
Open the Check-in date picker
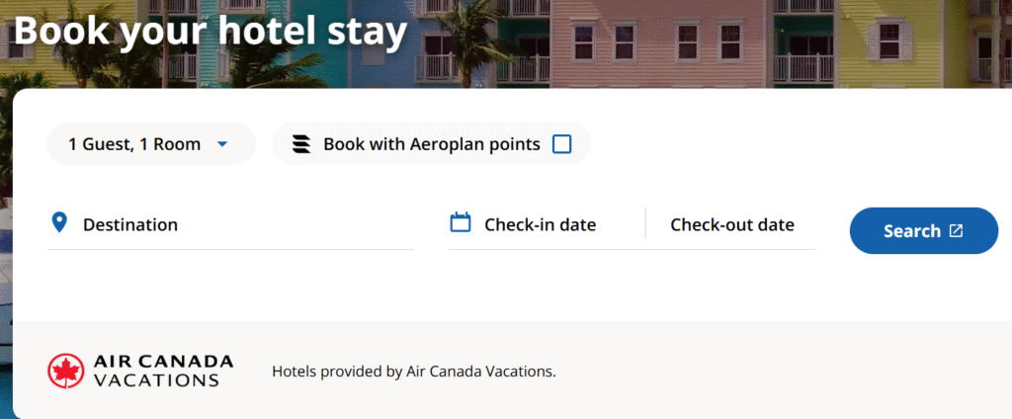click(540, 224)
